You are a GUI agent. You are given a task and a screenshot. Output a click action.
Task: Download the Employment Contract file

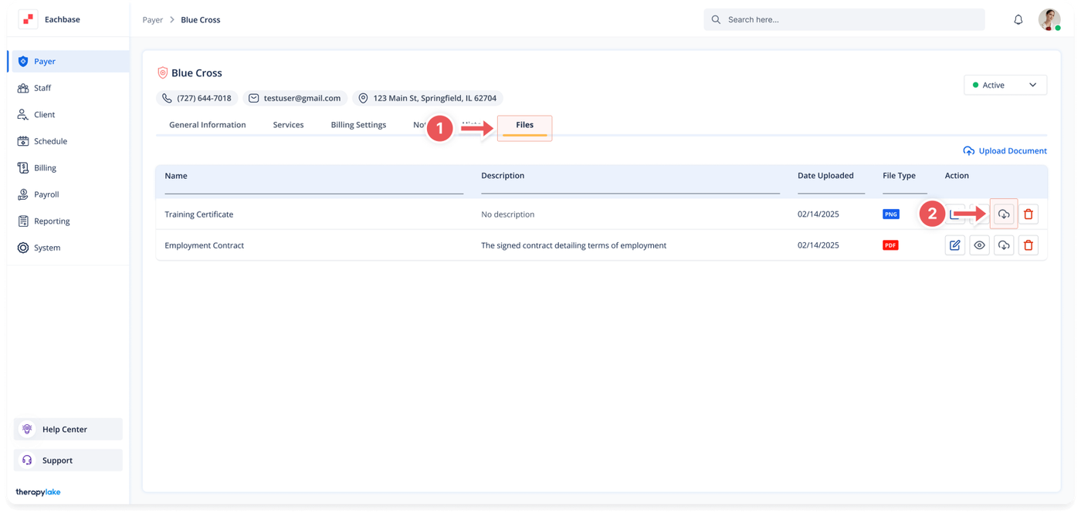pos(1004,245)
